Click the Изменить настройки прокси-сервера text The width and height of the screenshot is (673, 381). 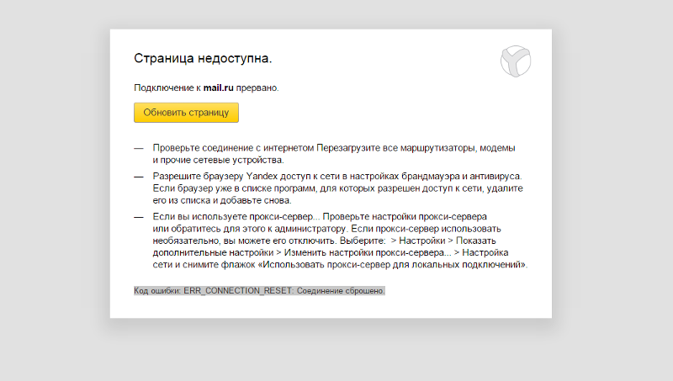(x=368, y=252)
